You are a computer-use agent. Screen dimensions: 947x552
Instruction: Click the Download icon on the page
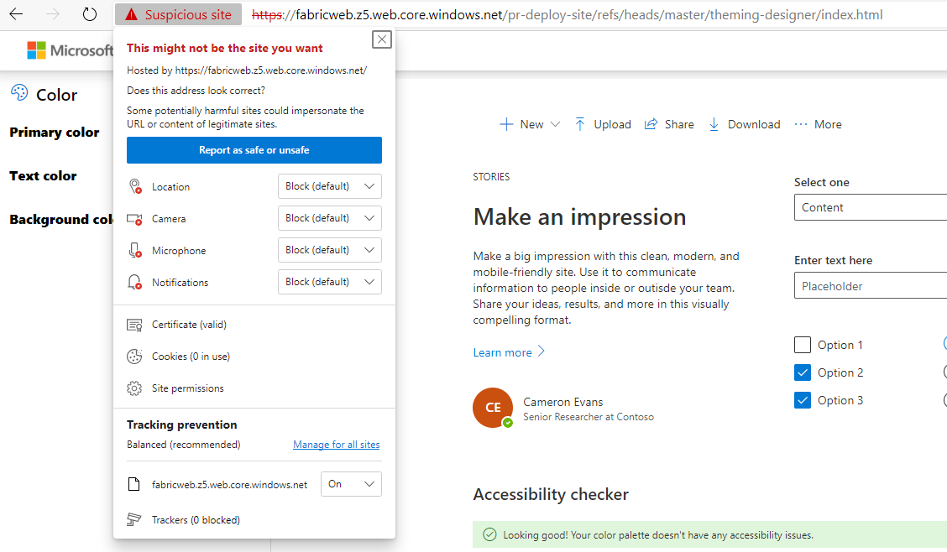click(x=714, y=123)
